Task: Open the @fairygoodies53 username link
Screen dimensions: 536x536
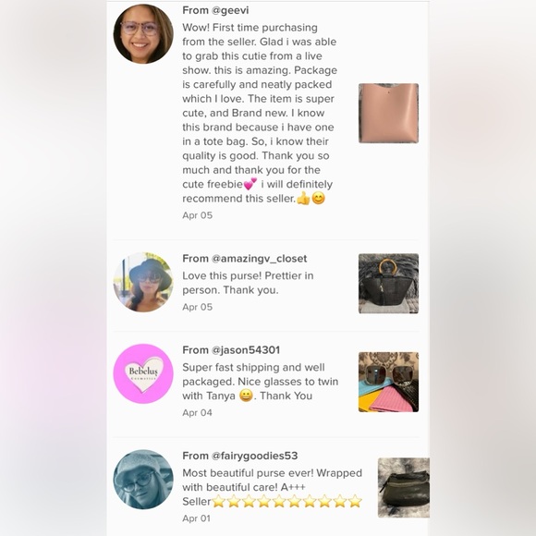Action: pyautogui.click(x=255, y=456)
